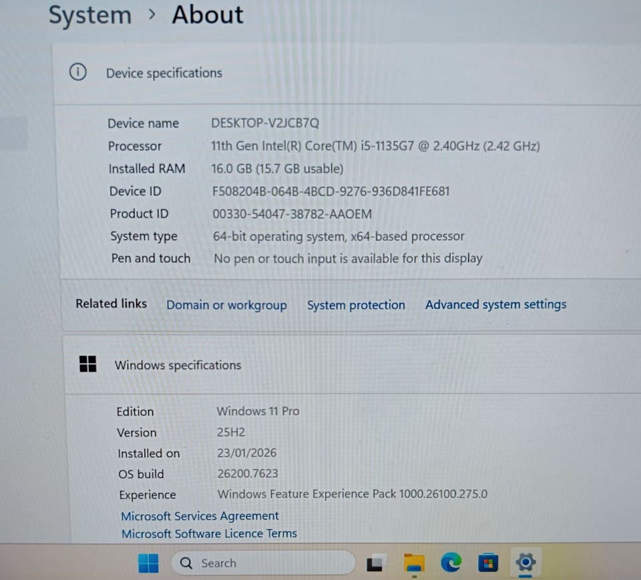Select device name DESKTOP-V2JCB7Q text
The image size is (641, 580).
pyautogui.click(x=265, y=123)
